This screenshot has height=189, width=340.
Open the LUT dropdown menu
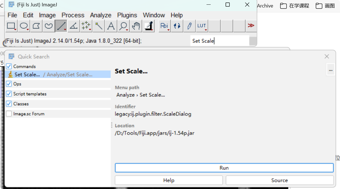(x=202, y=26)
